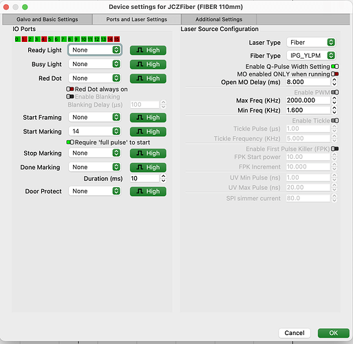The image size is (353, 344).
Task: Click Duration (ms) stepper arrows
Action: (163, 178)
